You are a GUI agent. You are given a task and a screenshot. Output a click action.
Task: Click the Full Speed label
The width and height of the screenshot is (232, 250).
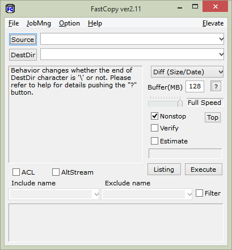204,103
